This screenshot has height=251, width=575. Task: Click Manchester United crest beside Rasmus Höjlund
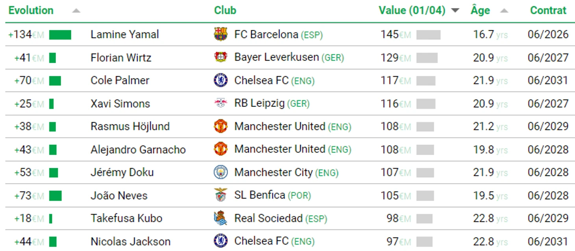point(221,126)
